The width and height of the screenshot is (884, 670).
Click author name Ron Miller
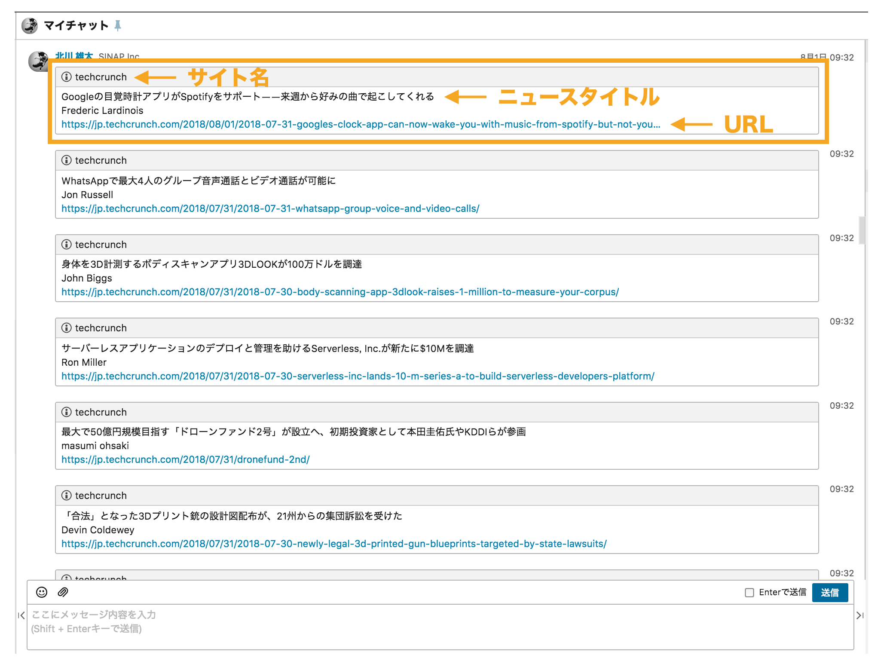84,362
